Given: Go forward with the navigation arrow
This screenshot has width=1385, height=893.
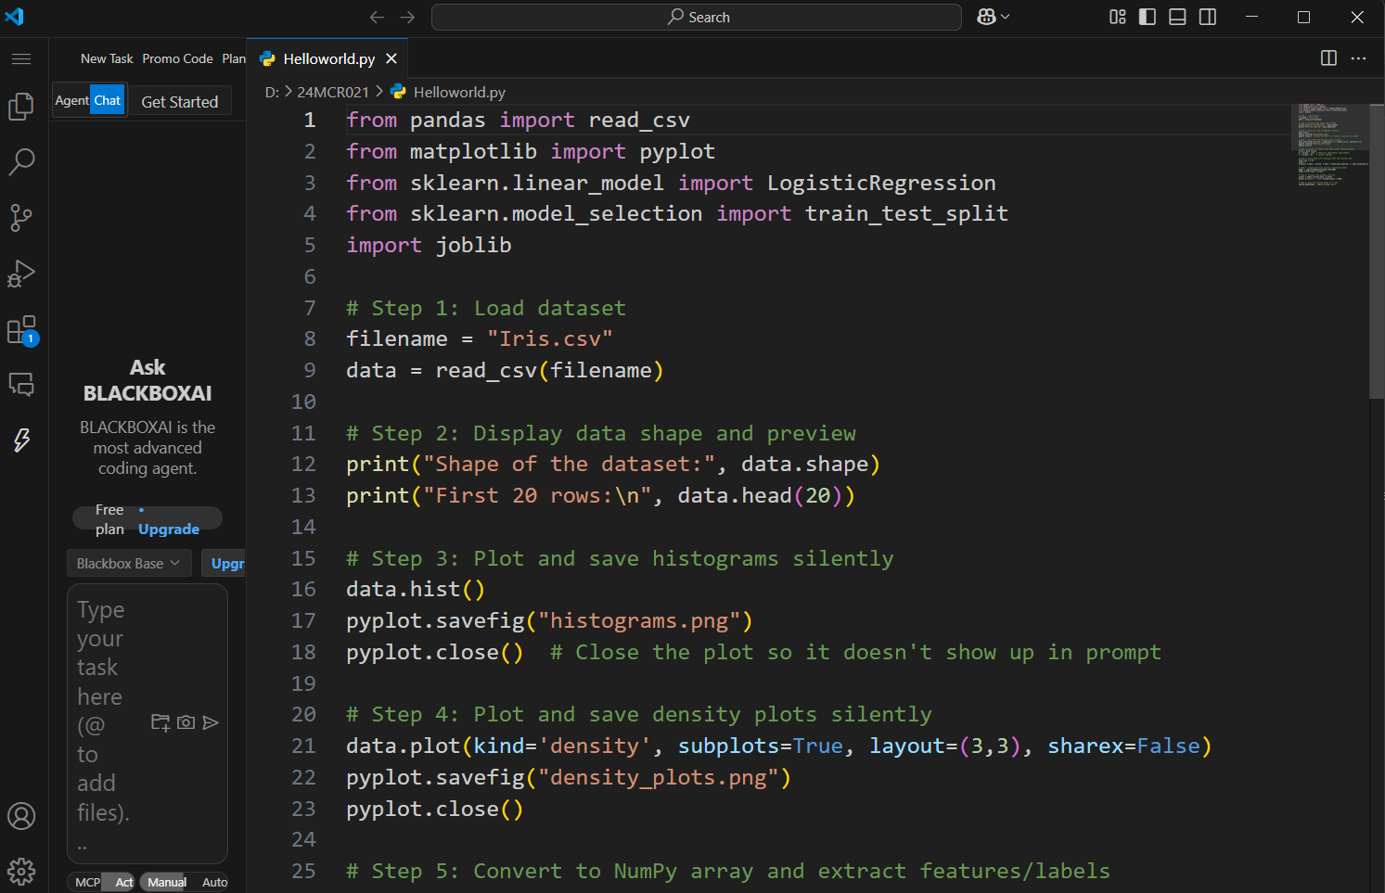Looking at the screenshot, I should click(x=407, y=17).
